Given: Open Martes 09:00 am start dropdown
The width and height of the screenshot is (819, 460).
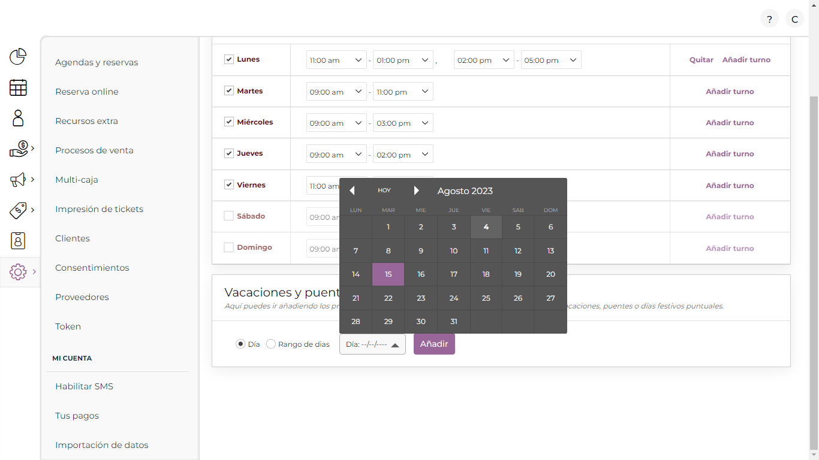Looking at the screenshot, I should click(336, 92).
